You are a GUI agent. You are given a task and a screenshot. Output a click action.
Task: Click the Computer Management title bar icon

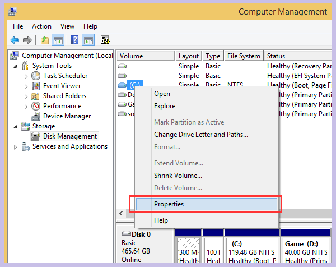click(x=13, y=11)
